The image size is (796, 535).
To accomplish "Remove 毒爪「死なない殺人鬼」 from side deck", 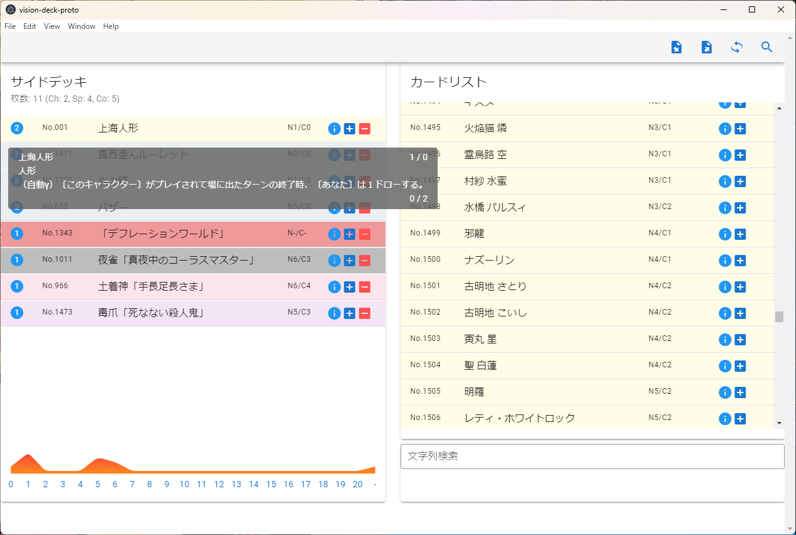I will (365, 313).
